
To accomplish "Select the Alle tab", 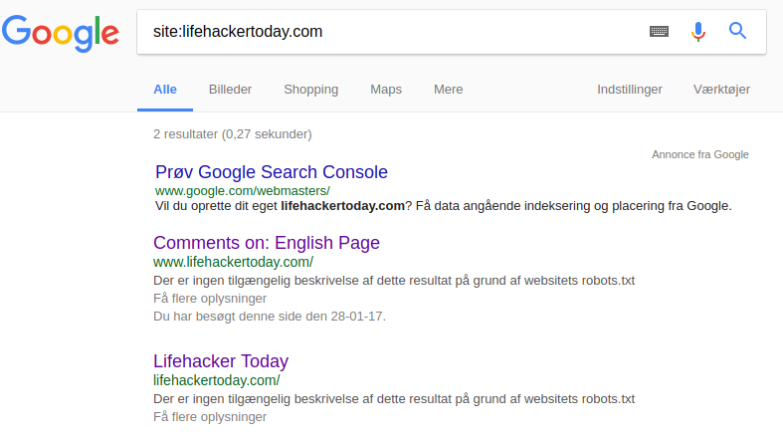I will [x=165, y=90].
